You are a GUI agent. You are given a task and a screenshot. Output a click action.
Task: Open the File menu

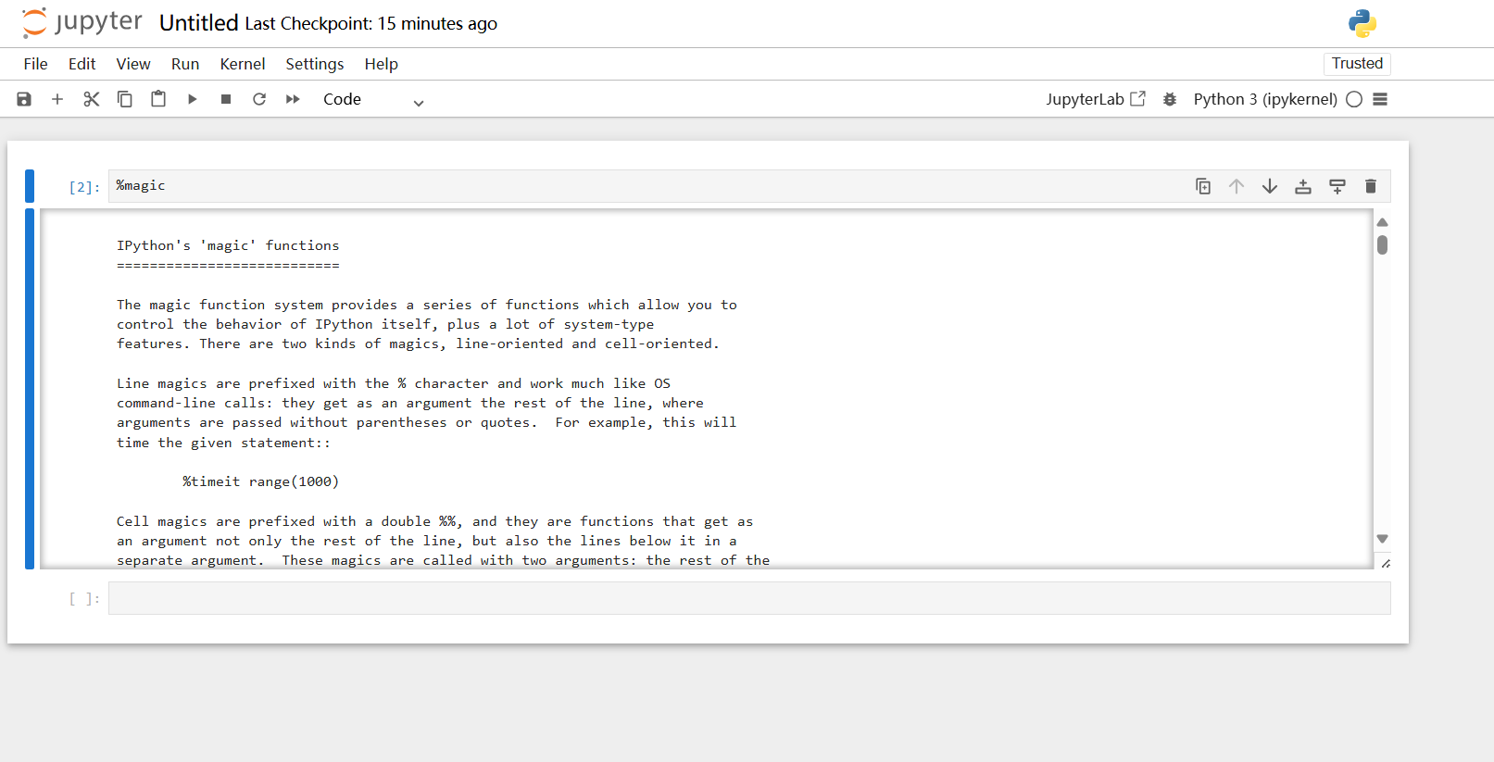(x=36, y=64)
